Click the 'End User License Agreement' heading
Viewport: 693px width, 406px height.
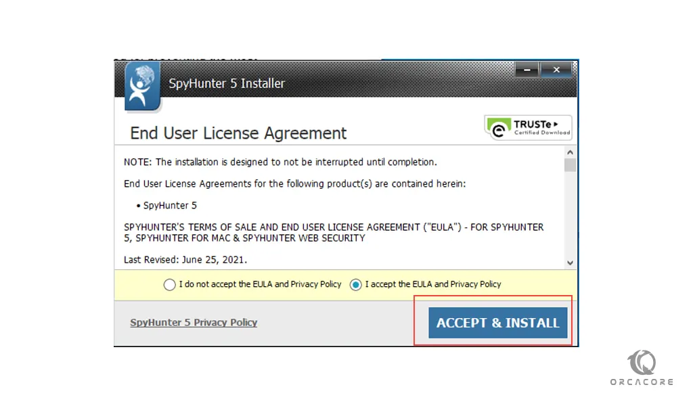pyautogui.click(x=238, y=133)
